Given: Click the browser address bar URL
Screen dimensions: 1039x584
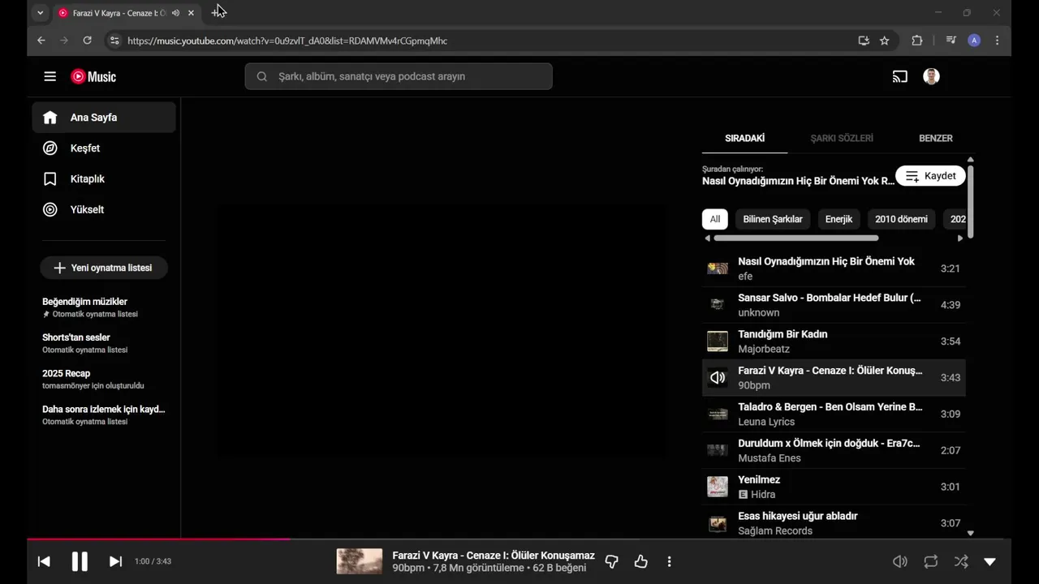Looking at the screenshot, I should click(x=287, y=41).
